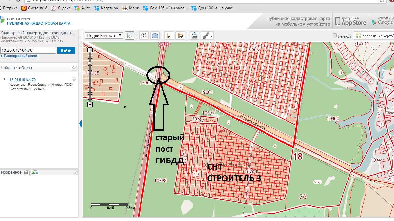The image size is (394, 221).
Task: Click the Избранное section label
Action: pos(11,172)
